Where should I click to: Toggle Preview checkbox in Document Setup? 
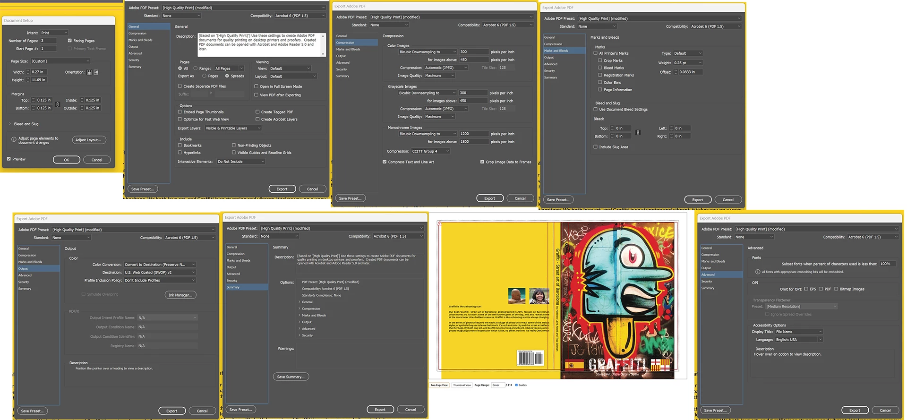tap(9, 159)
